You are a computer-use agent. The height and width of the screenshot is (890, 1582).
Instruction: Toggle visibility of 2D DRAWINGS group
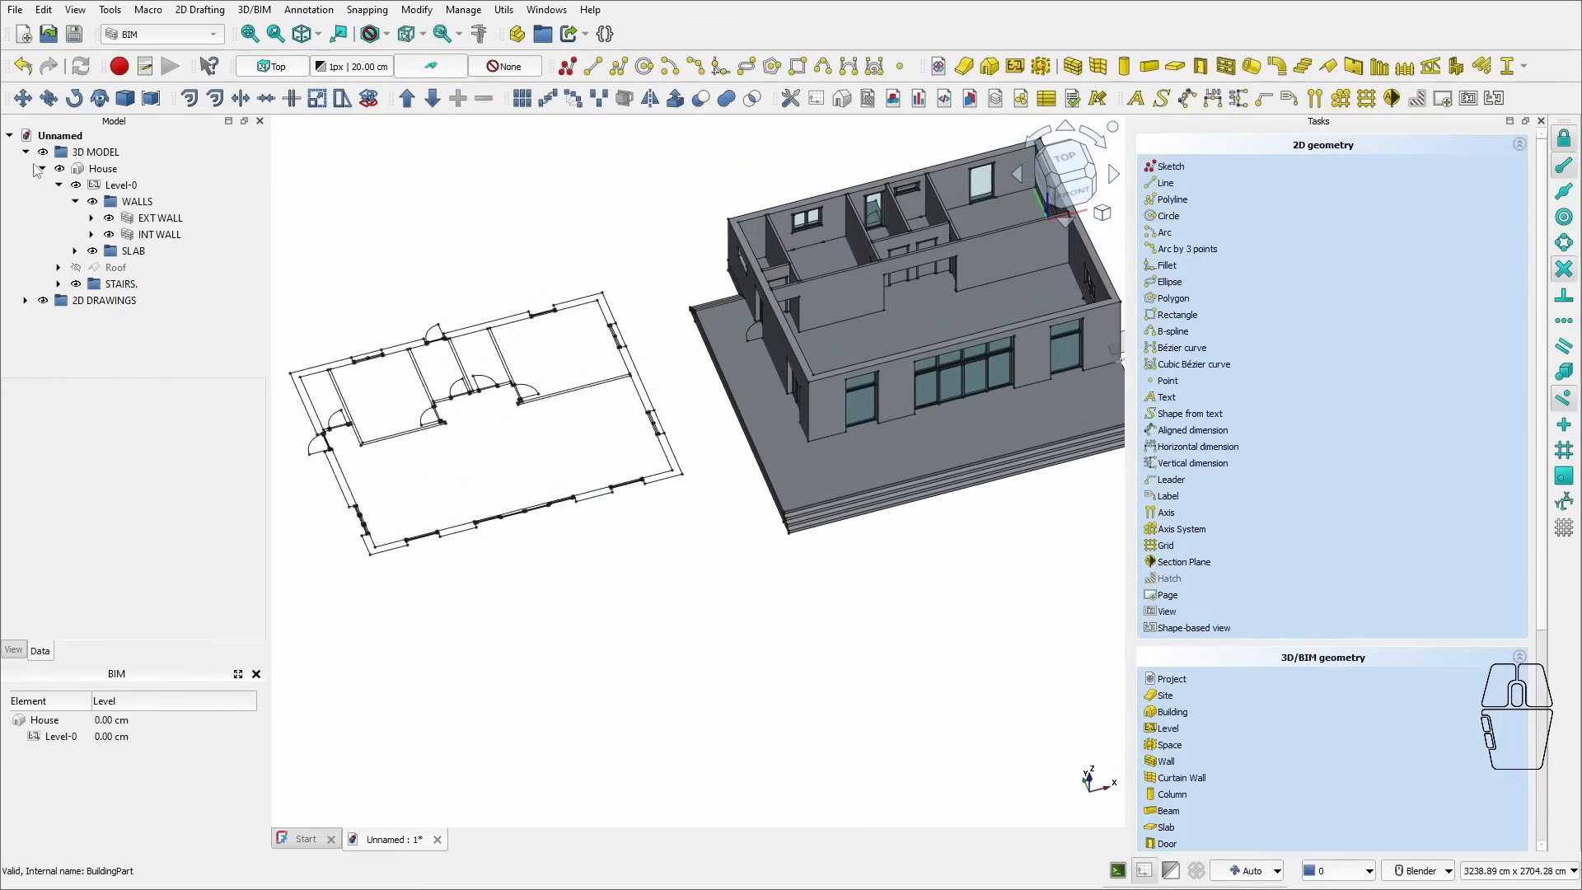point(43,301)
